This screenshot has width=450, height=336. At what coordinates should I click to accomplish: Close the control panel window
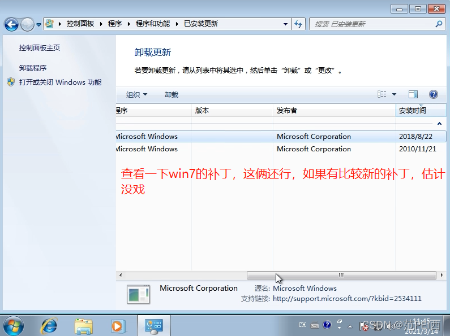pyautogui.click(x=436, y=9)
